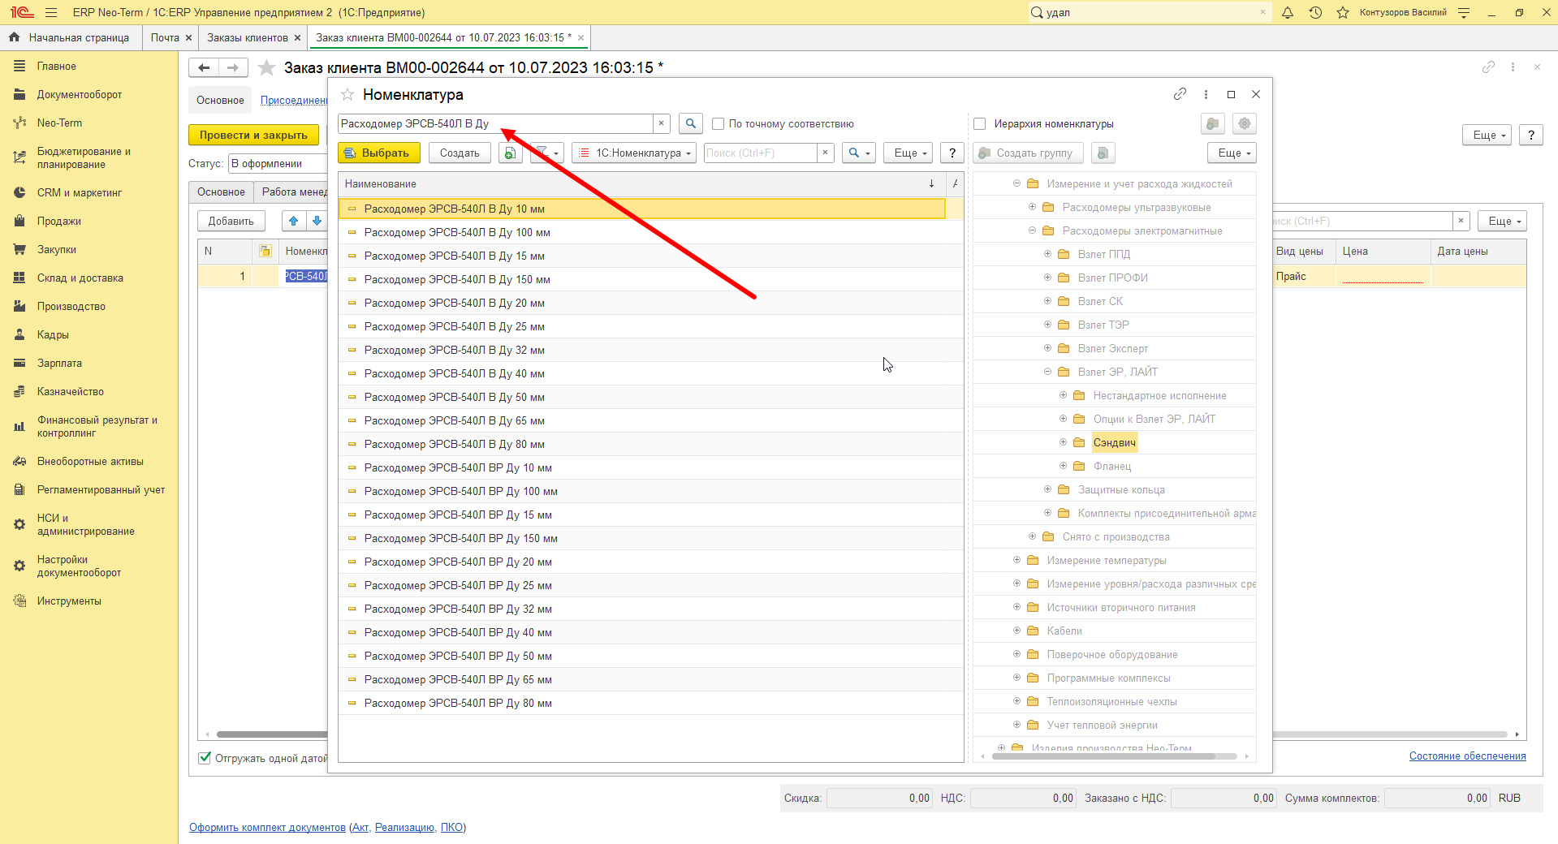
Task: Click the gear settings icon in the hierarchy panel
Action: [1244, 123]
